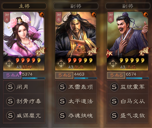
Task: Click the troop strength bar showing 6574
Action: click(137, 78)
